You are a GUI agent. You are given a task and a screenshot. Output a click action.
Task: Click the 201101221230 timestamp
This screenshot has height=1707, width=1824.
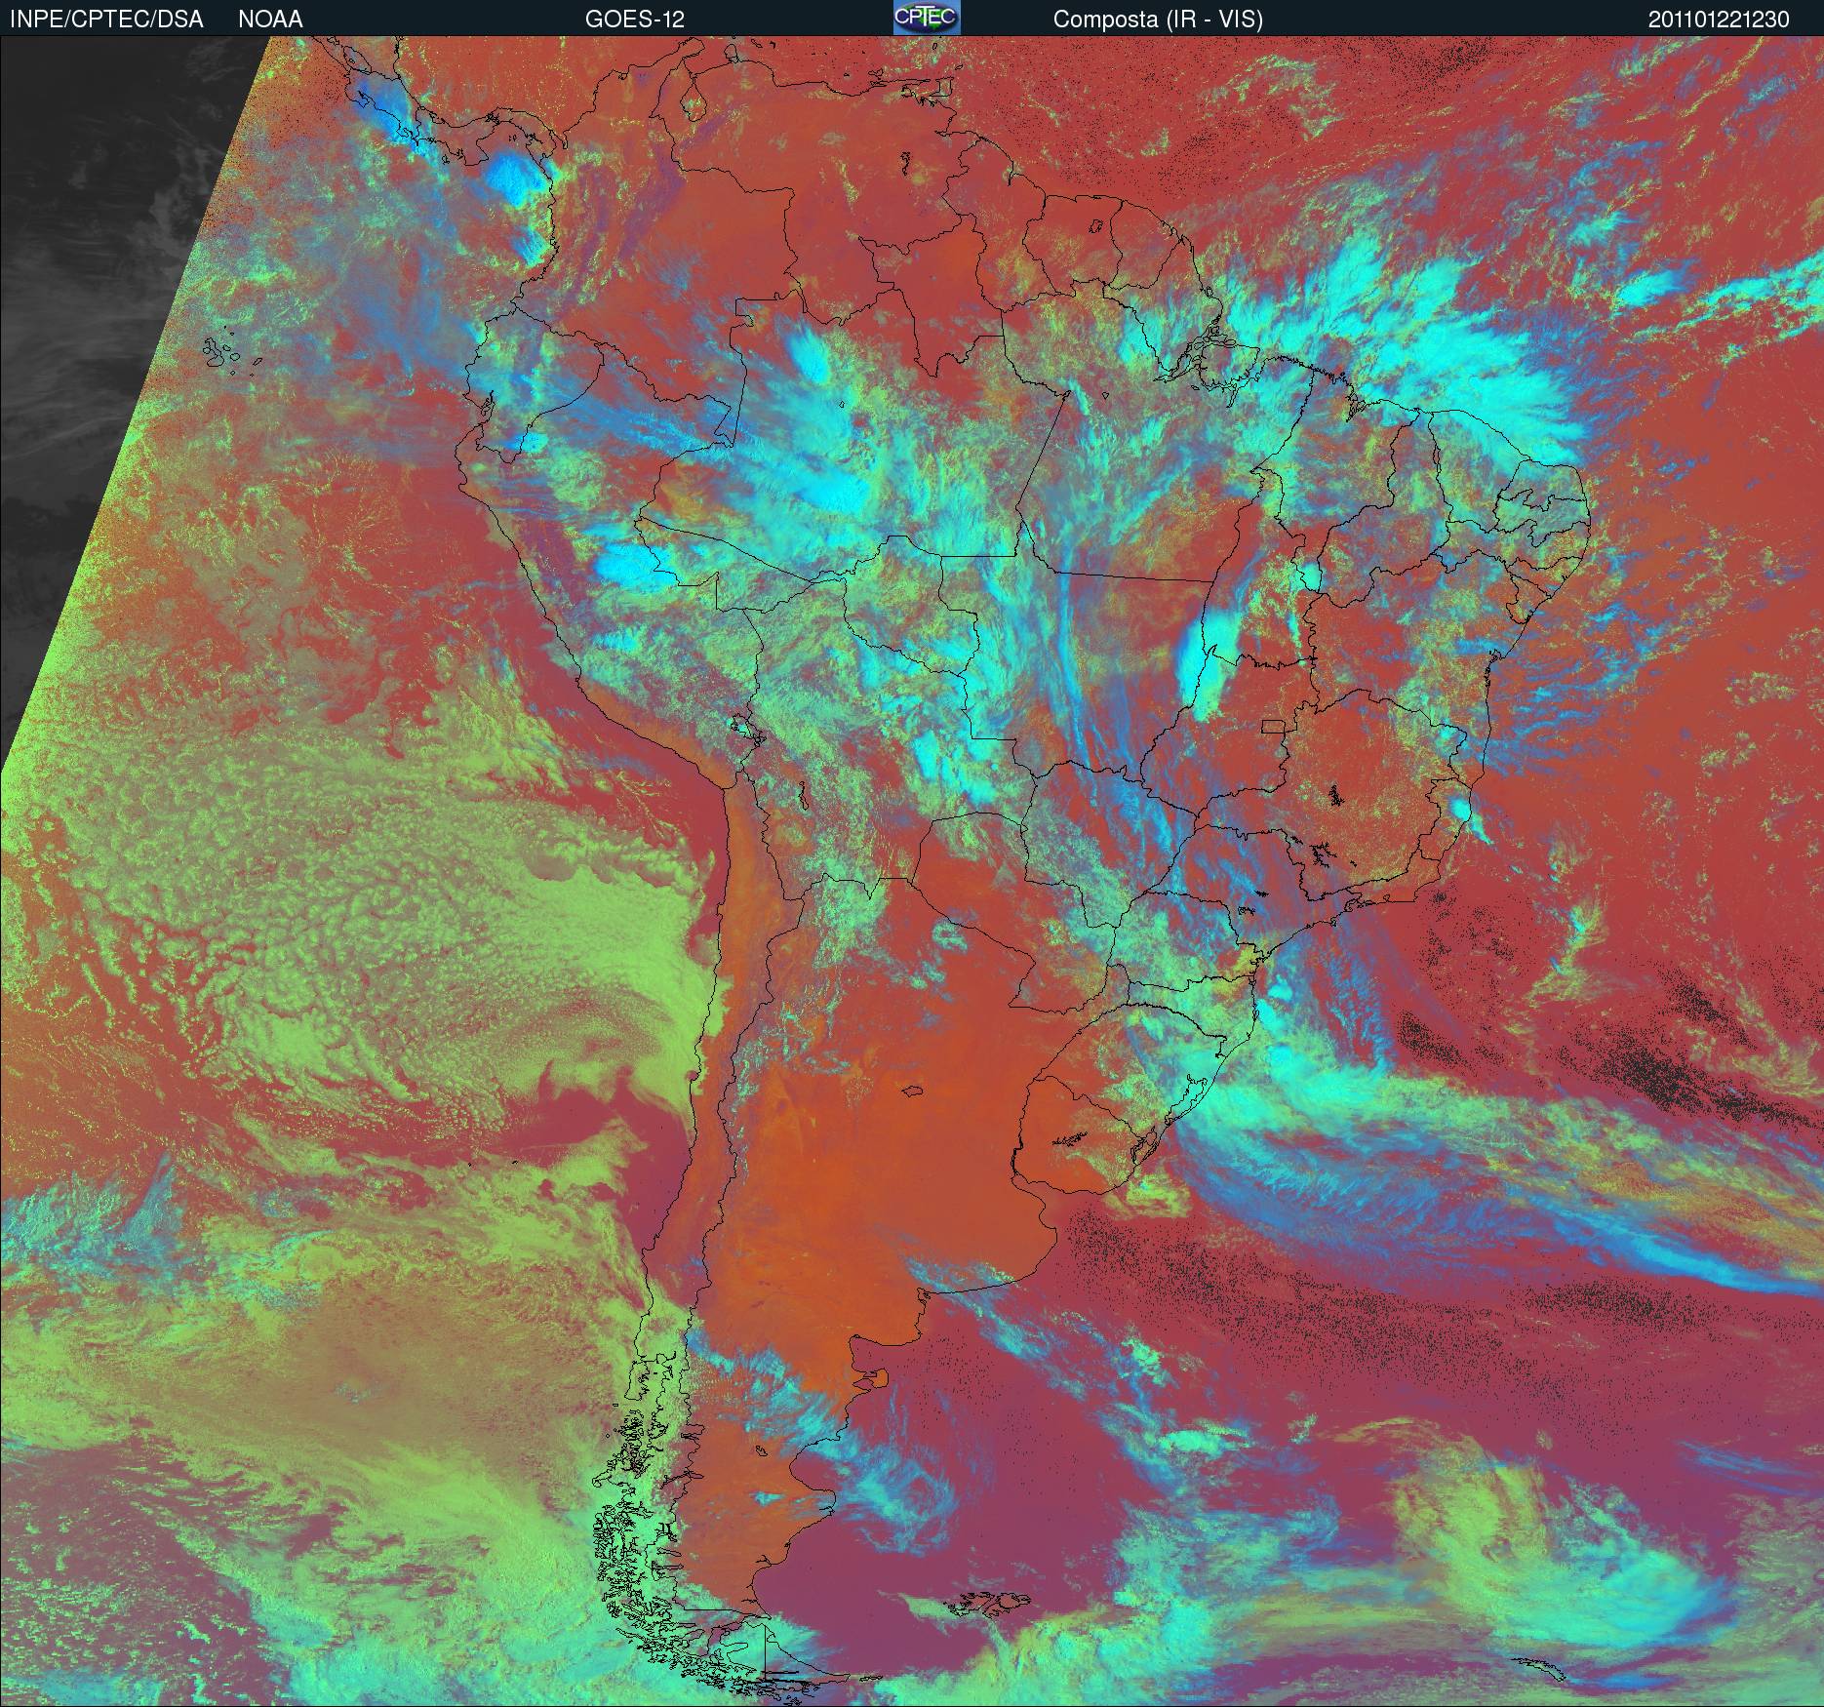(x=1719, y=20)
